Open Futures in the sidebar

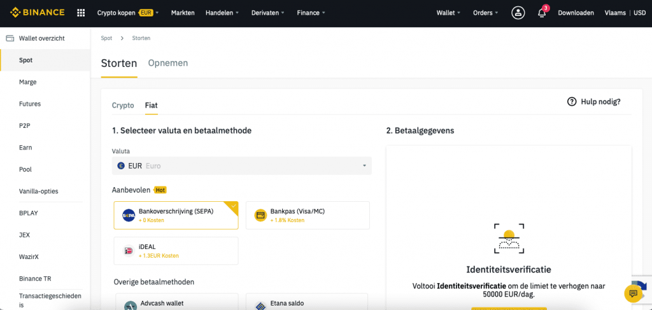tap(30, 104)
